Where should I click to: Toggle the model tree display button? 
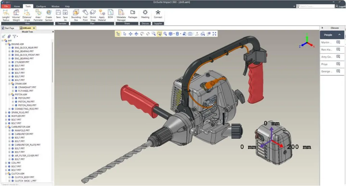click(x=118, y=34)
